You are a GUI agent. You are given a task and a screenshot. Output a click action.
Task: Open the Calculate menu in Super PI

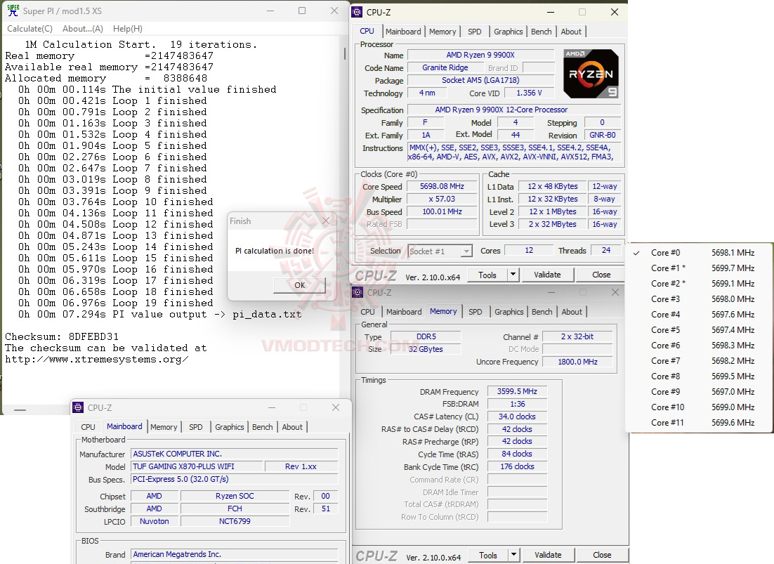point(29,28)
